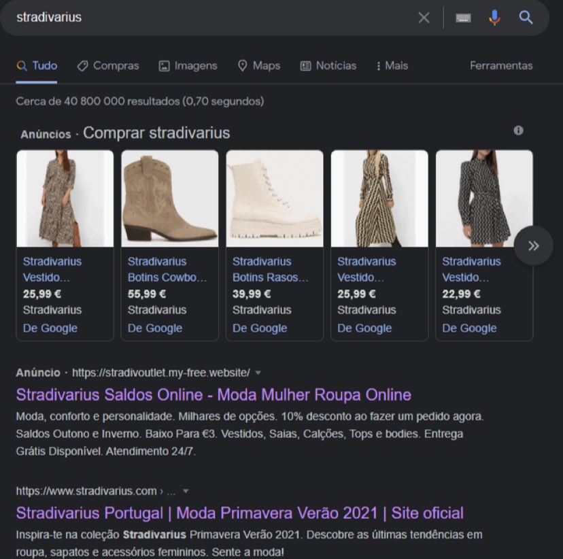Open Stradivarius Botins Rasos... product link

[x=271, y=269]
